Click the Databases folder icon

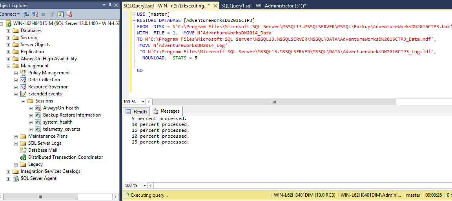16,31
